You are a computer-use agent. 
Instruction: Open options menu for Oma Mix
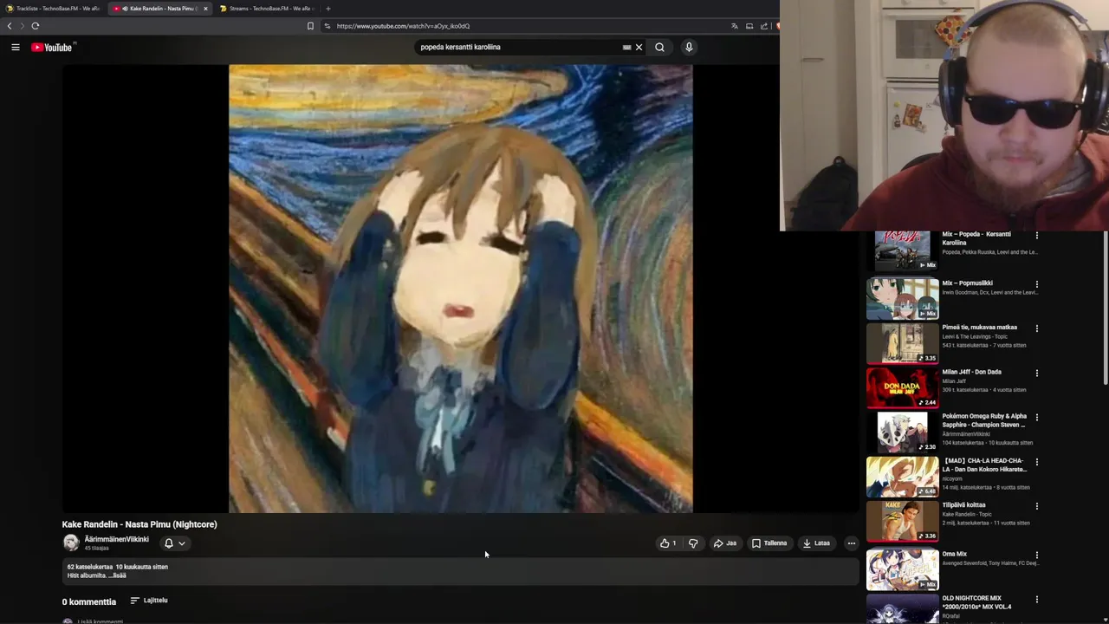1036,556
